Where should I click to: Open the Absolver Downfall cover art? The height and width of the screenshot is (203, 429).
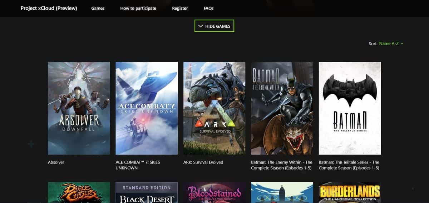coord(79,108)
